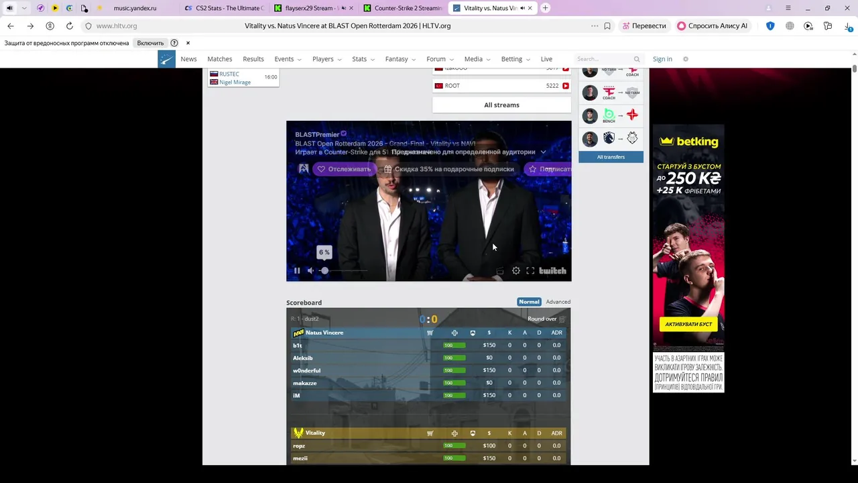Switch to the Counter-Strike 2 Streaming tab
Image resolution: width=858 pixels, height=483 pixels.
[402, 8]
